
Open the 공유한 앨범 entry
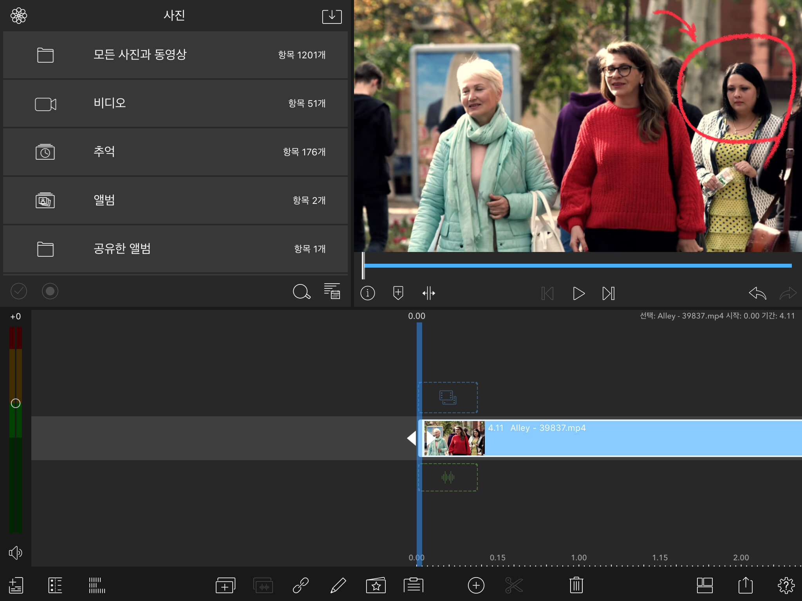(x=175, y=249)
